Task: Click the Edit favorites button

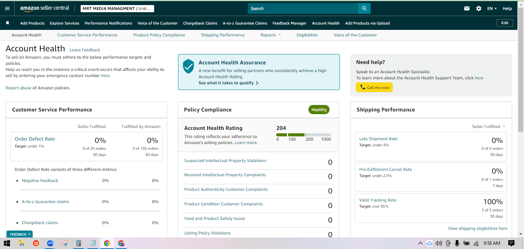Action: pyautogui.click(x=505, y=23)
